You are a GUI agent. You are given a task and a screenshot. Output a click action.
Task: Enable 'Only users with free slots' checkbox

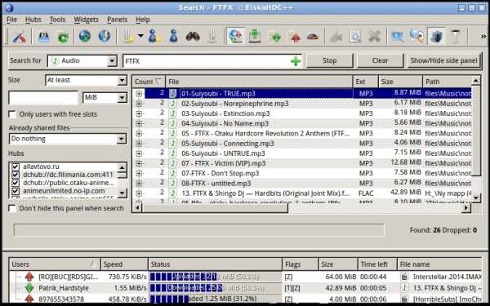13,114
